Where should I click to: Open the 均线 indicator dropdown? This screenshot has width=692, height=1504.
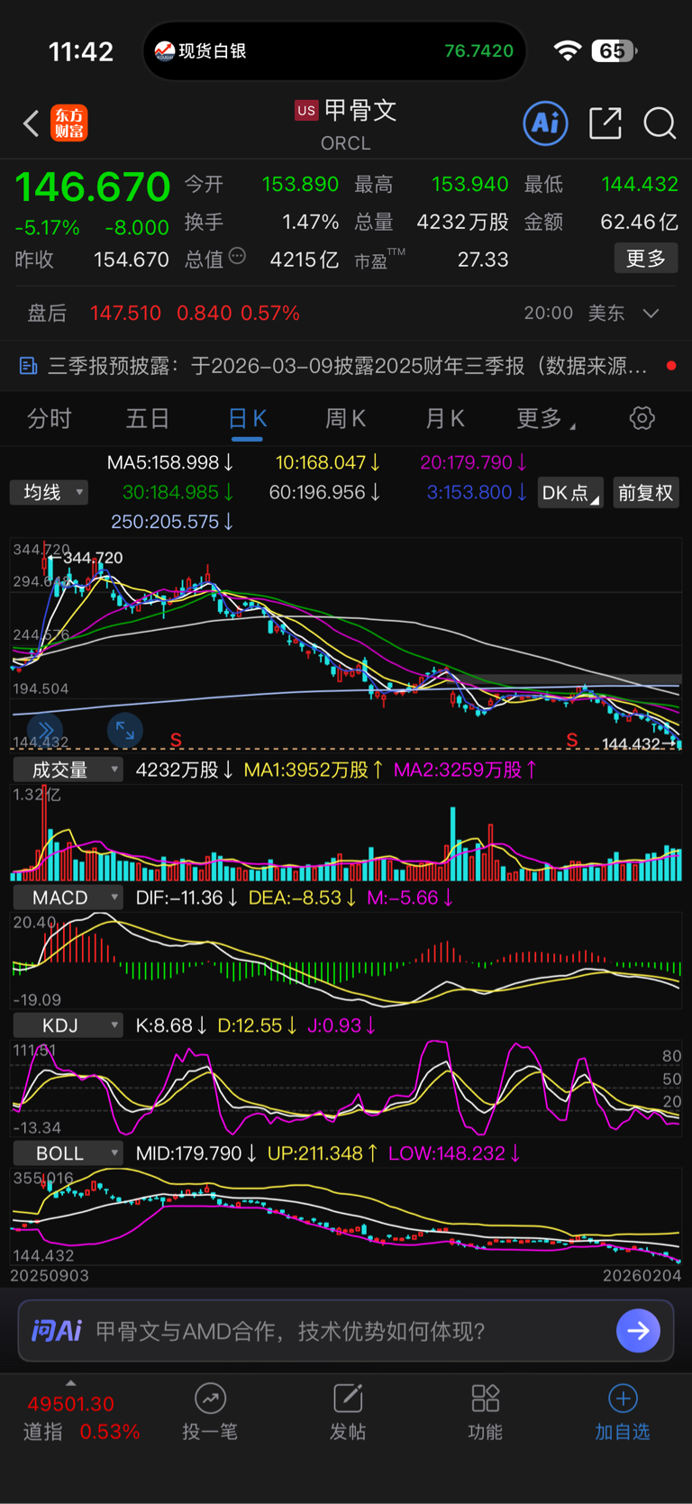point(50,492)
